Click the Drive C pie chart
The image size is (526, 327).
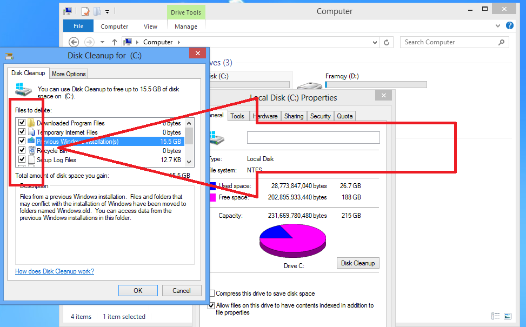[x=293, y=242]
